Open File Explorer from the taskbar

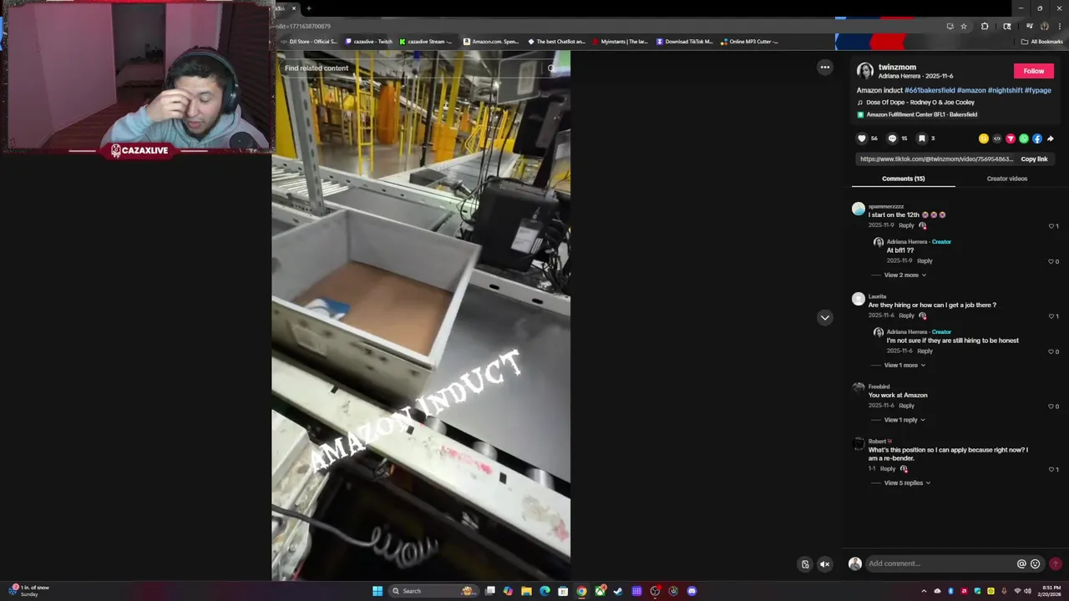[x=526, y=591]
